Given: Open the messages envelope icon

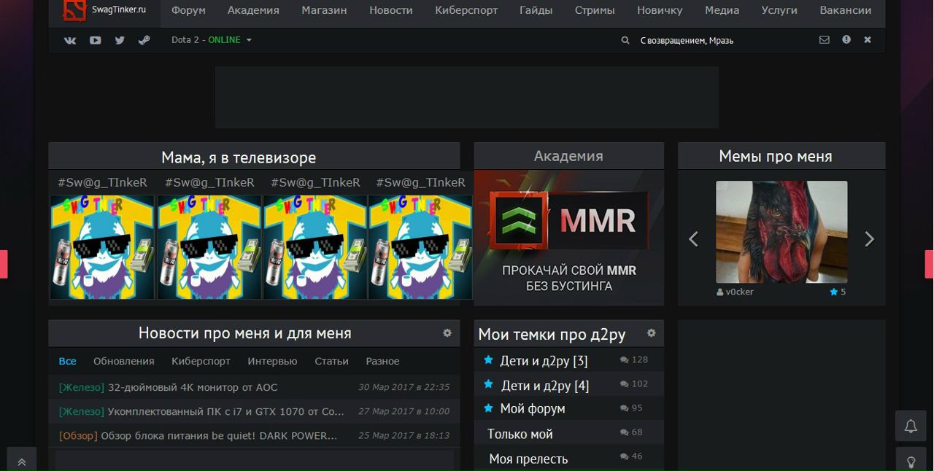Looking at the screenshot, I should (x=824, y=40).
